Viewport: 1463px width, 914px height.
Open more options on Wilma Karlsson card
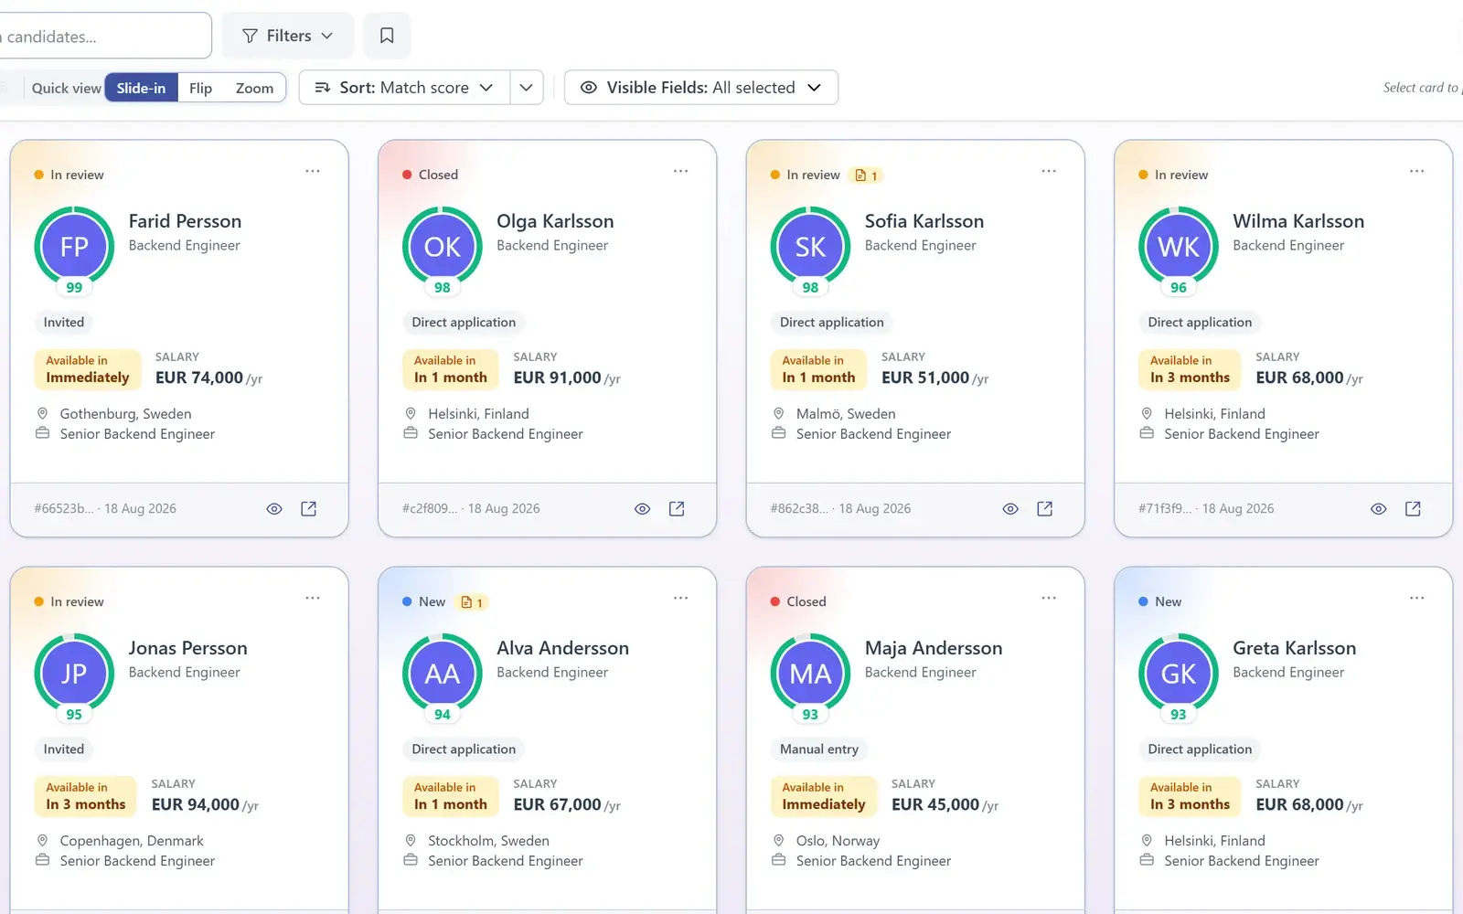coord(1416,171)
